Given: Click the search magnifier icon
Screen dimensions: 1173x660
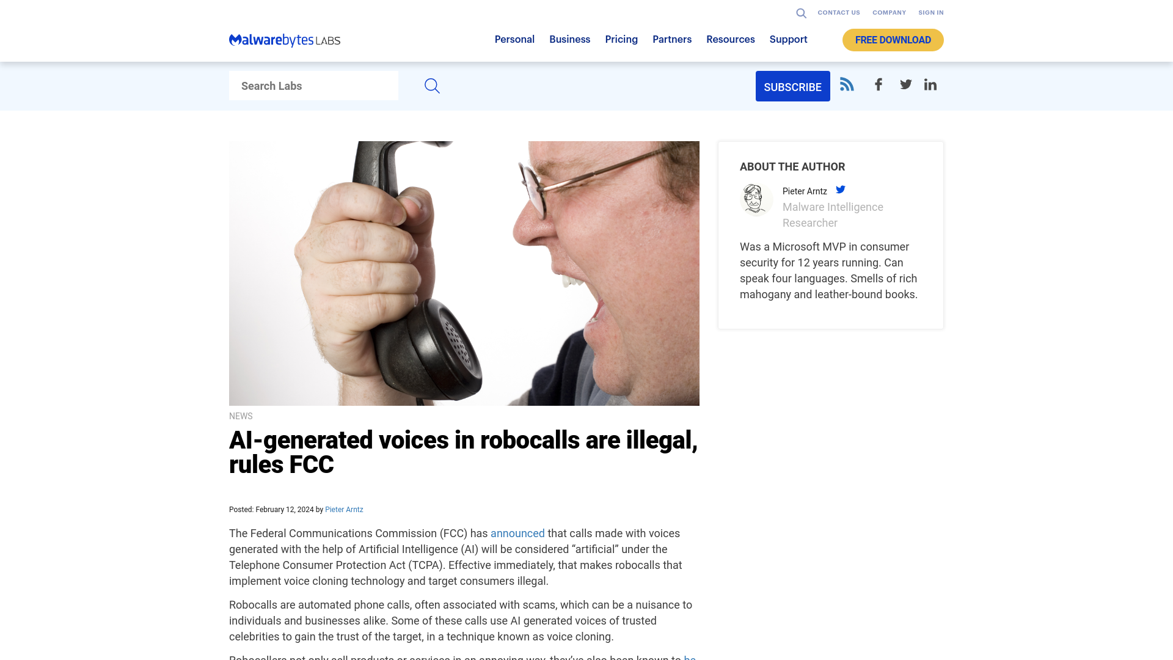Looking at the screenshot, I should [x=432, y=86].
